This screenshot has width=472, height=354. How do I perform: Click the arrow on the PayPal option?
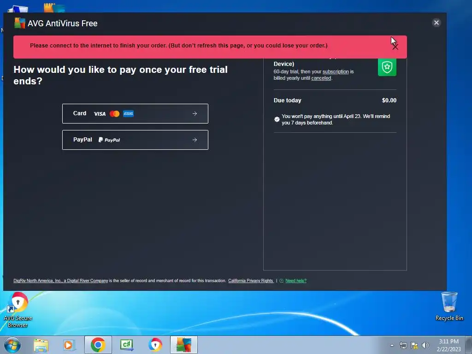[195, 140]
